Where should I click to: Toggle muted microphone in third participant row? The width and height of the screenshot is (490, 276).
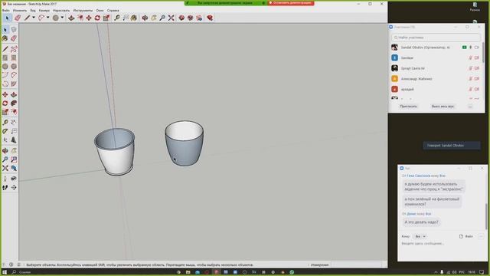[x=470, y=68]
